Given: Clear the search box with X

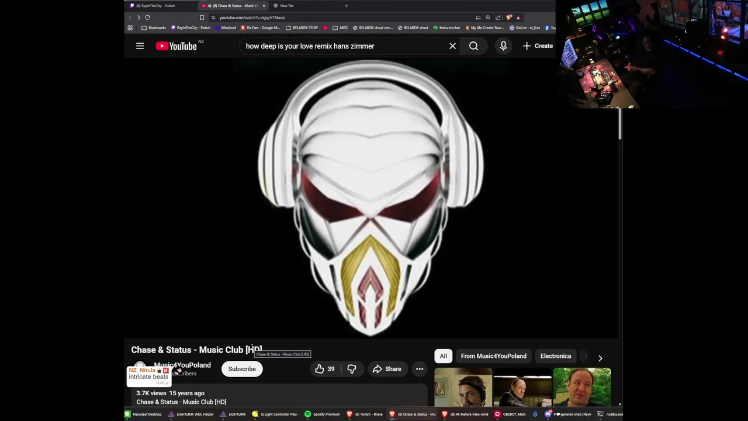Looking at the screenshot, I should pos(452,46).
